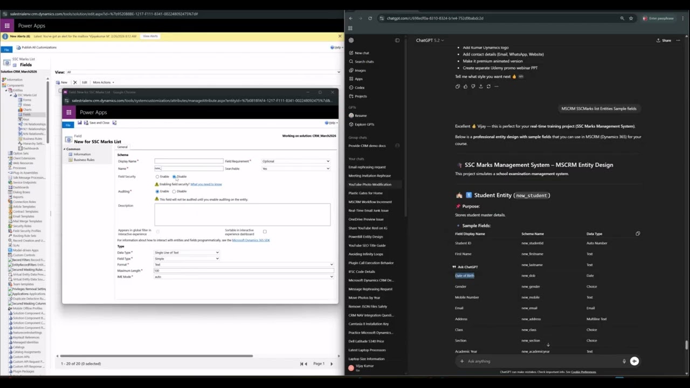Screen dimensions: 690x388
Task: Open Business Rules under Common in dialog
Action: point(84,160)
